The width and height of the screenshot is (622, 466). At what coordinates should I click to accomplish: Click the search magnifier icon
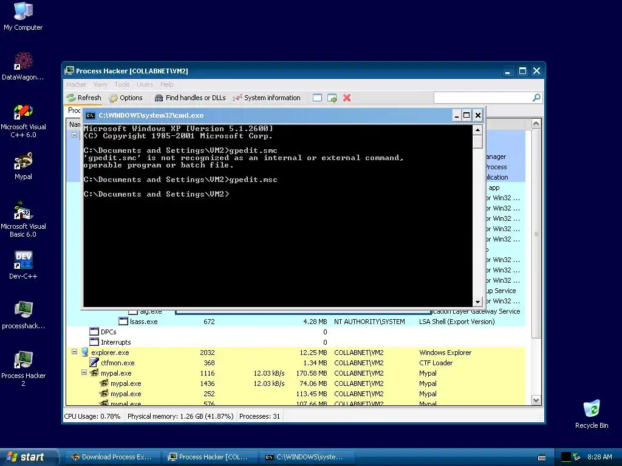click(536, 98)
